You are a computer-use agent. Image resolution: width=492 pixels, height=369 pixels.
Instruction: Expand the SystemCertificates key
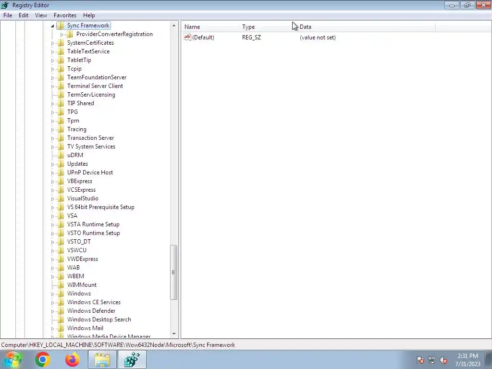click(53, 43)
